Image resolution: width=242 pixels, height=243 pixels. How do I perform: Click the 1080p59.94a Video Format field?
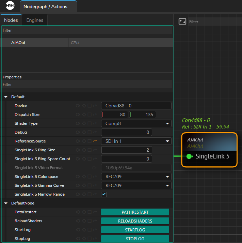tap(136, 168)
